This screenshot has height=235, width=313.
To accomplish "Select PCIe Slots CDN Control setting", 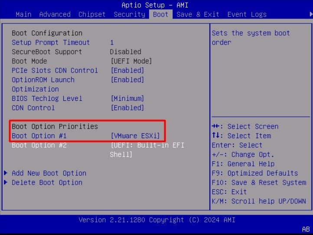I will click(55, 70).
